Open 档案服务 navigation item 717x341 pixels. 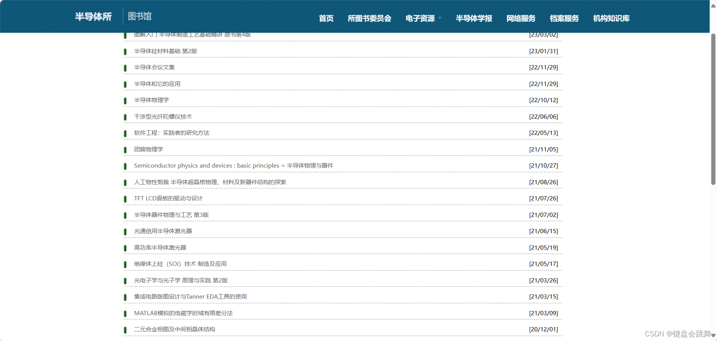(x=564, y=18)
